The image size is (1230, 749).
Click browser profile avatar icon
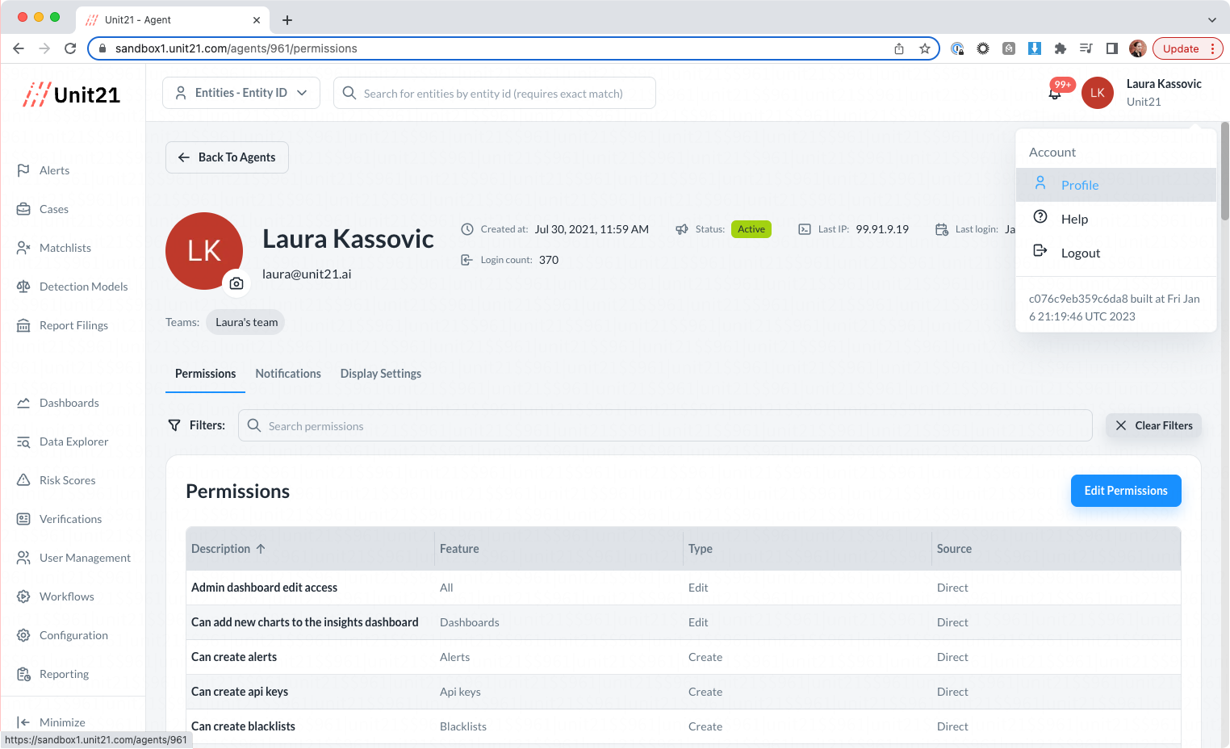point(1138,48)
